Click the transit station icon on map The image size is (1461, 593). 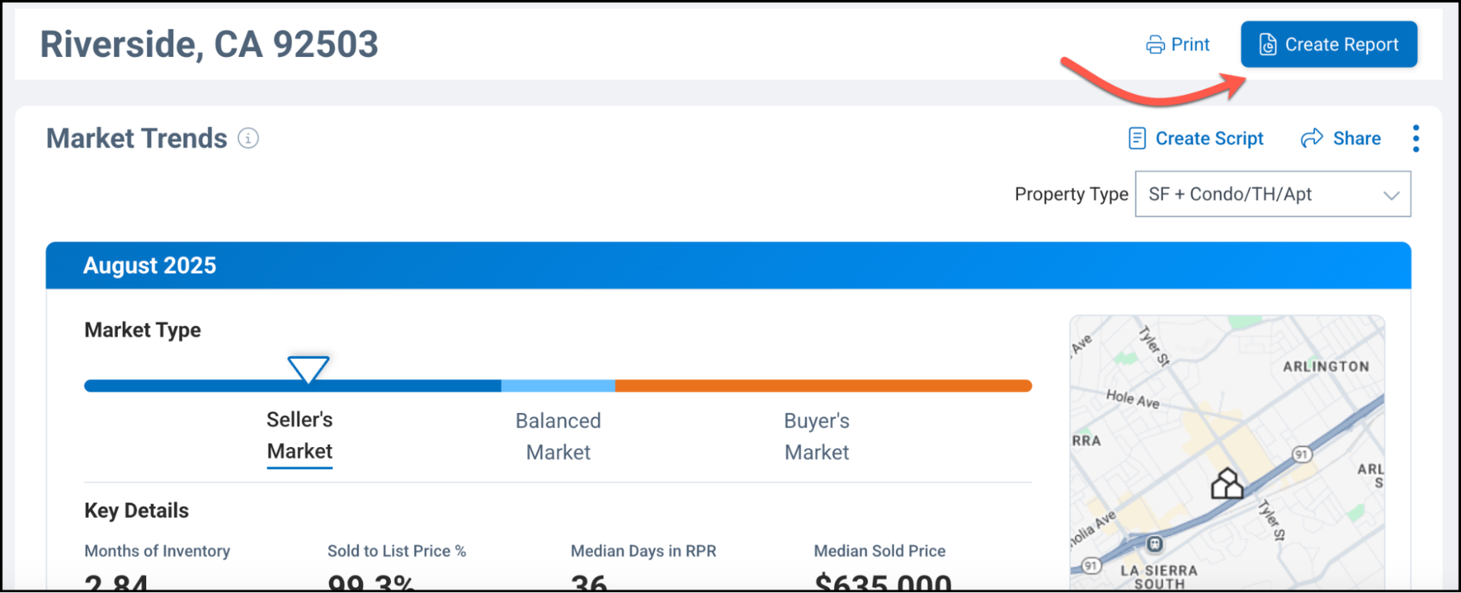point(1154,544)
